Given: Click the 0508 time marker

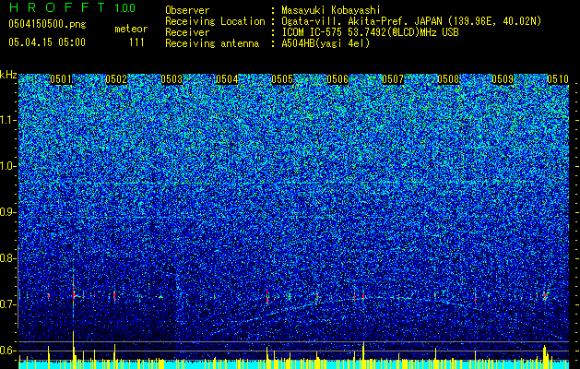Looking at the screenshot, I should click(x=448, y=79).
